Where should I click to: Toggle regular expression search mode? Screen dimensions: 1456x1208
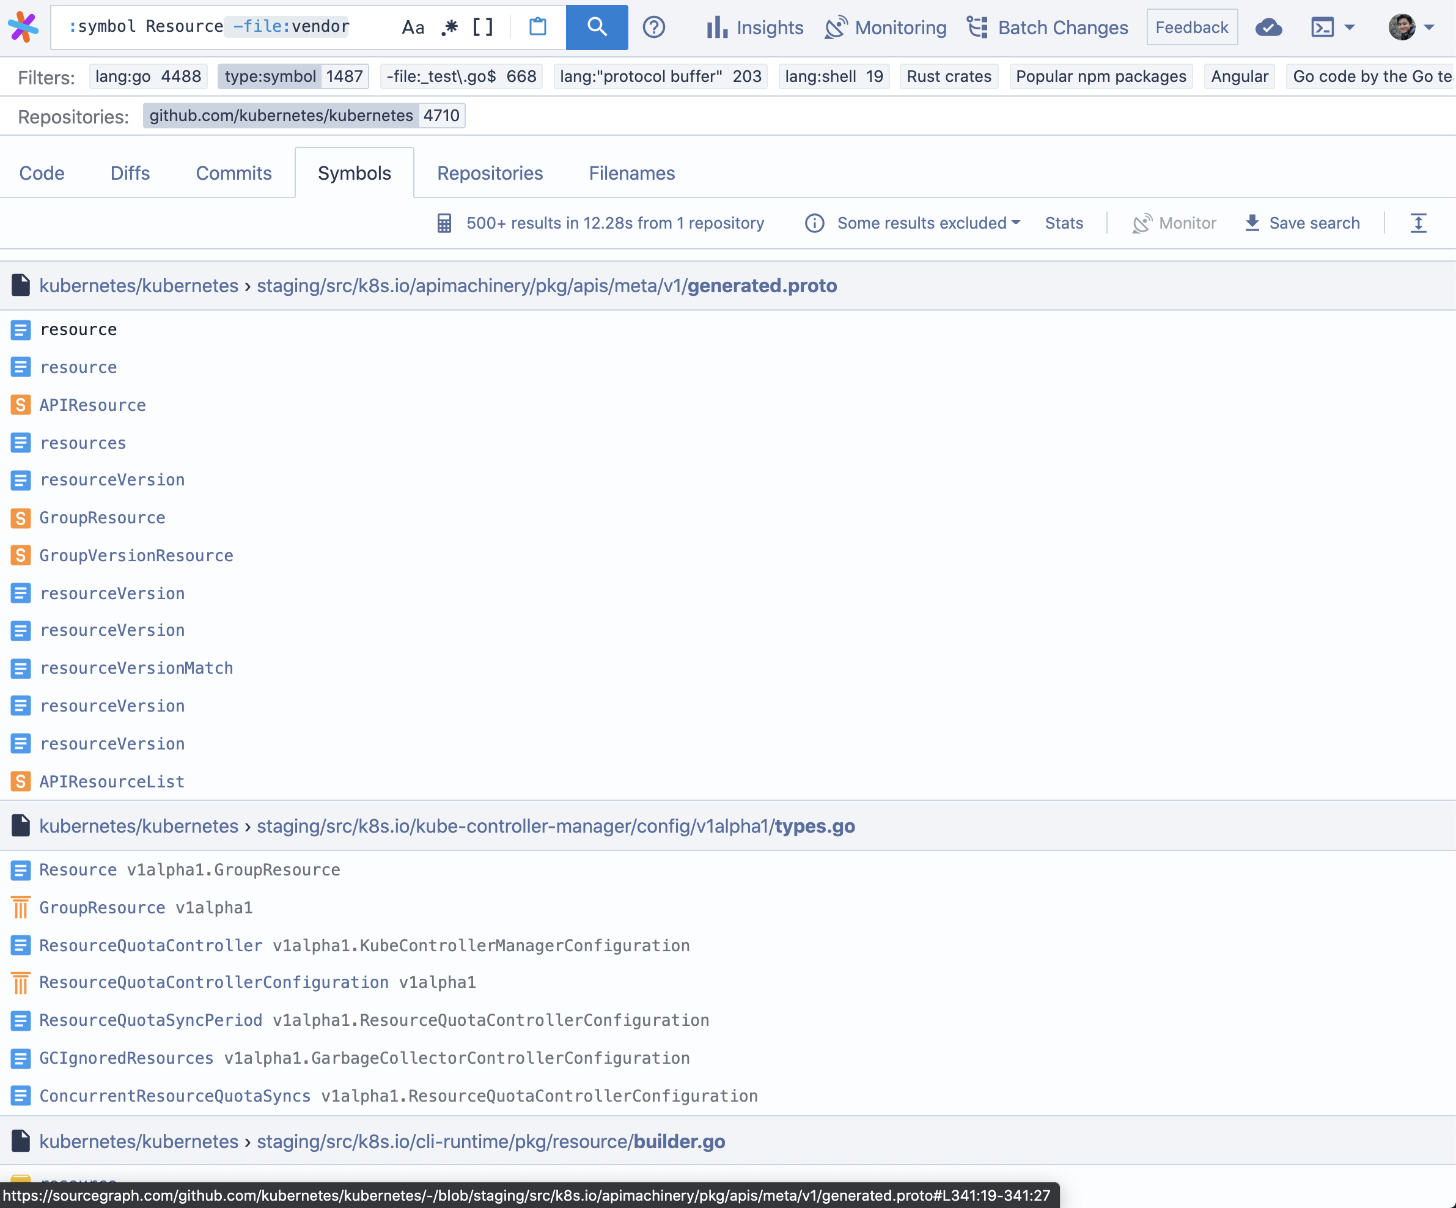(449, 27)
